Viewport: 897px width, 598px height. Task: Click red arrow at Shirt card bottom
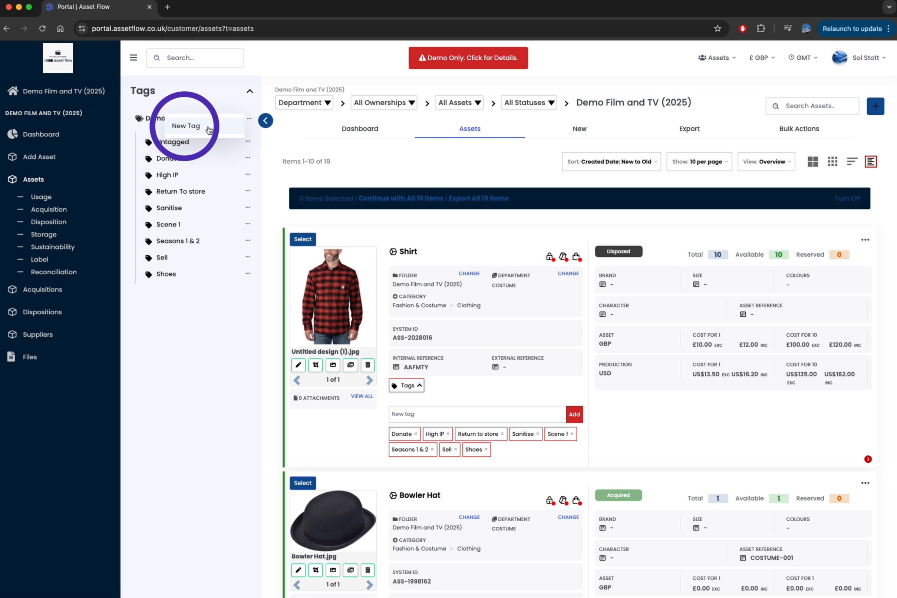click(x=868, y=459)
